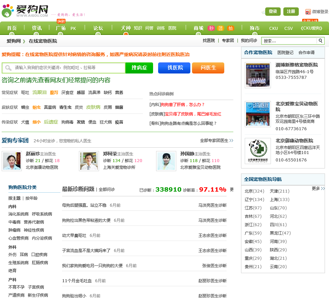Open 在线宠物医院 breadcrumb link
329x299 pixels.
43,41
